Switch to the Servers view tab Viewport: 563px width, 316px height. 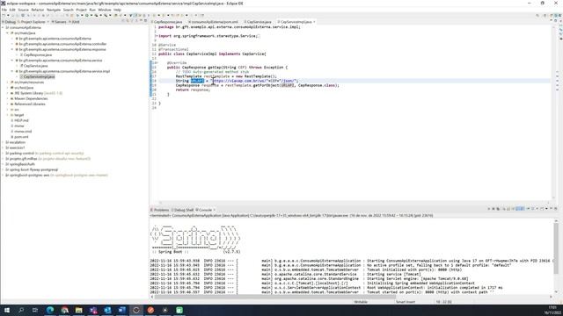tap(60, 22)
